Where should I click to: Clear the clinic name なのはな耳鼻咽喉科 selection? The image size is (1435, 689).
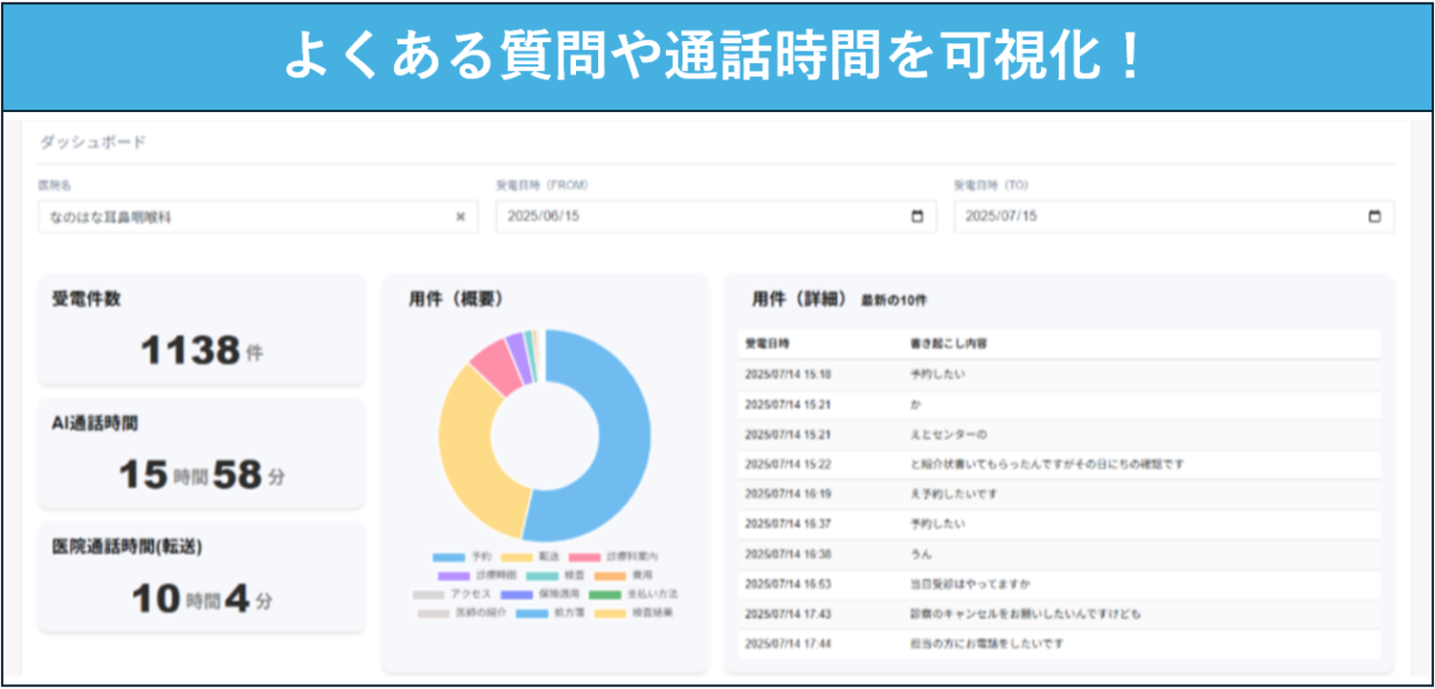pyautogui.click(x=460, y=217)
